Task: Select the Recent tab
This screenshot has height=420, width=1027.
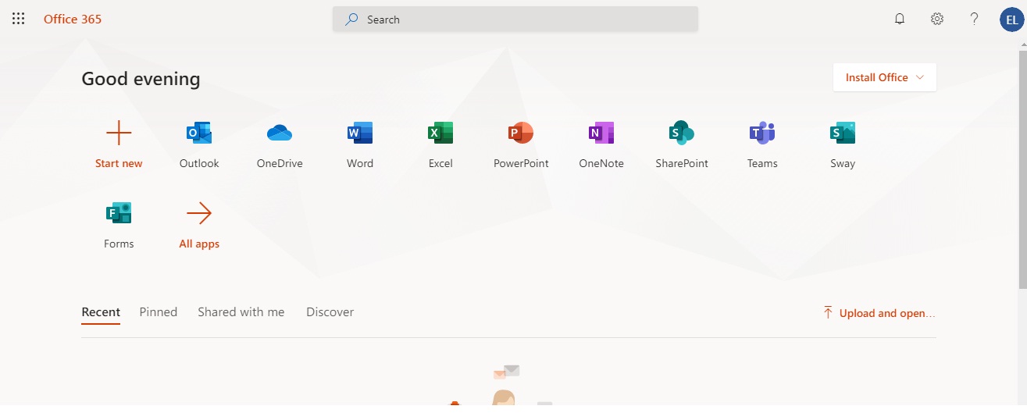Action: [x=101, y=312]
